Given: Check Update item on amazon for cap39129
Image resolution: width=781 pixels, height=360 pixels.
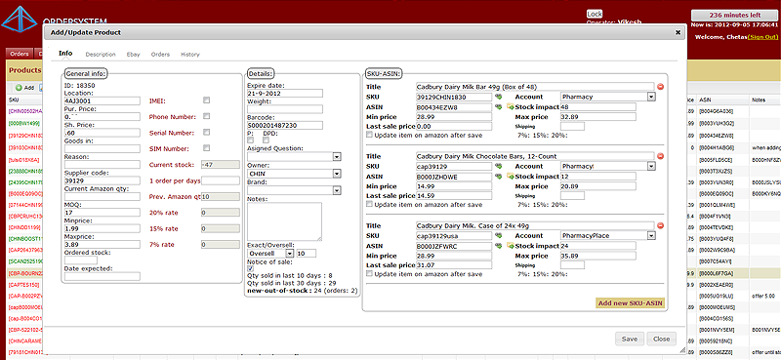Looking at the screenshot, I should (x=369, y=204).
